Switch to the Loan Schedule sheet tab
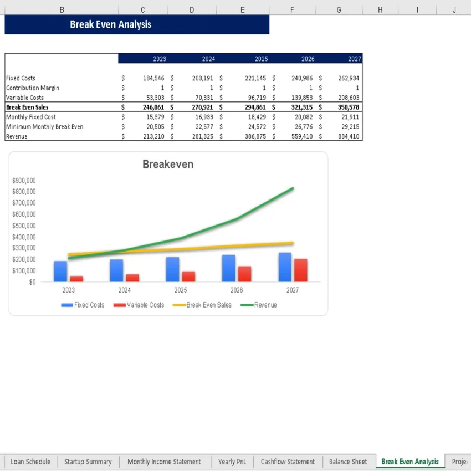This screenshot has width=471, height=471. [30, 462]
